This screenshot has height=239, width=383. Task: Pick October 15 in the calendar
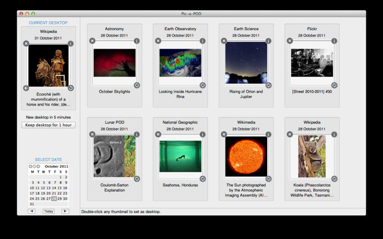click(59, 188)
